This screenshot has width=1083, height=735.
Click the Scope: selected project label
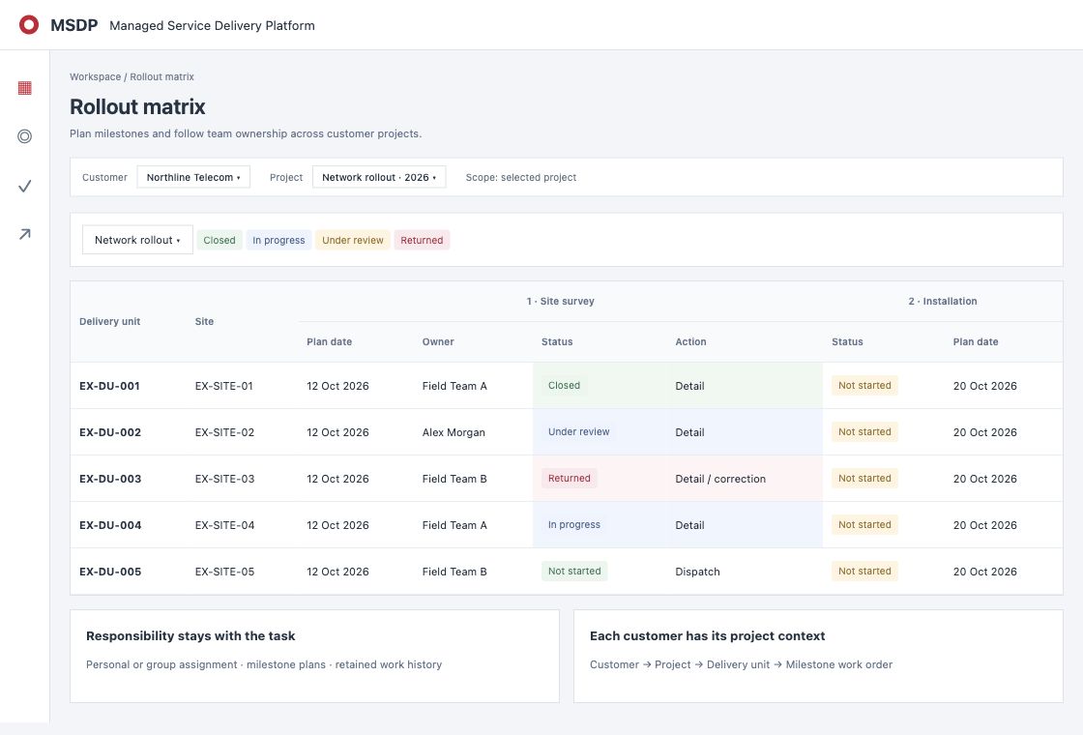tap(521, 177)
